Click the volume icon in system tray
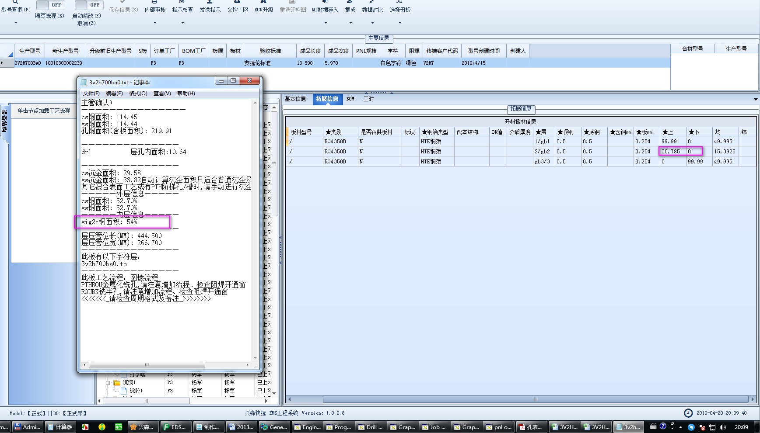 (x=722, y=427)
